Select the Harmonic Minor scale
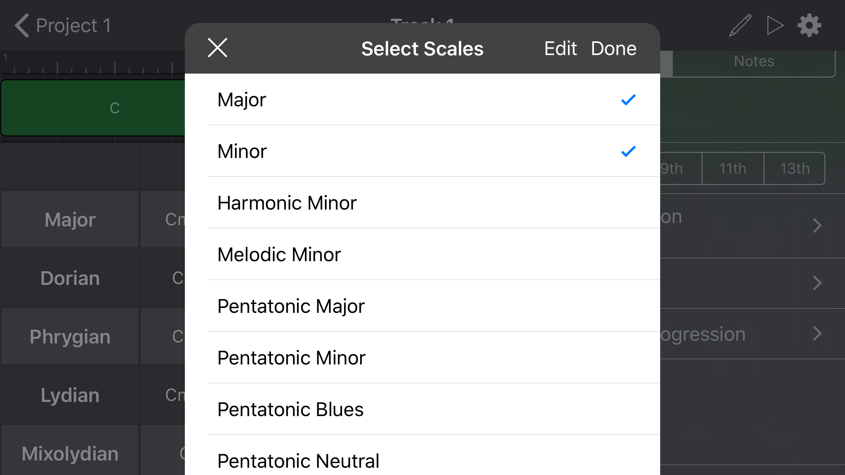The height and width of the screenshot is (475, 845). coord(287,203)
